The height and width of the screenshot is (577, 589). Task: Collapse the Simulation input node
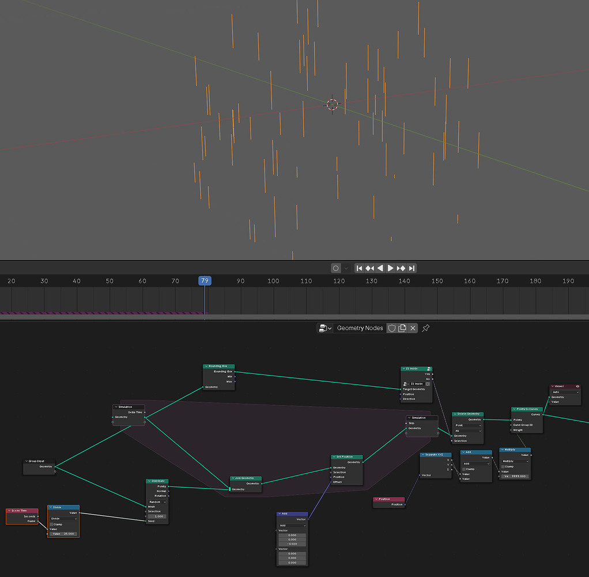click(116, 407)
